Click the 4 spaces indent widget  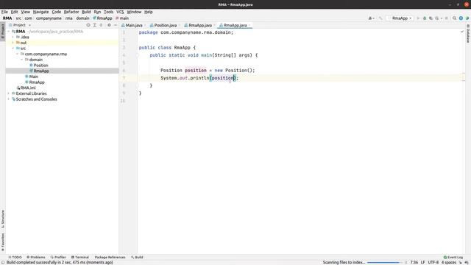point(449,262)
